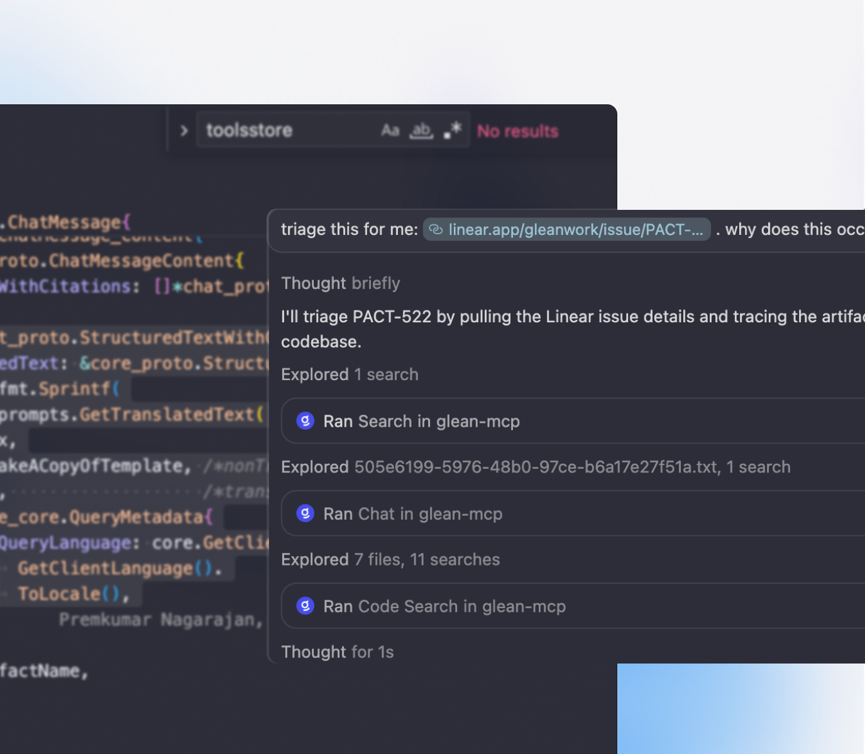865x754 pixels.
Task: Click 'Premkumar Nagarajan' blame annotation in editor
Action: (x=161, y=620)
